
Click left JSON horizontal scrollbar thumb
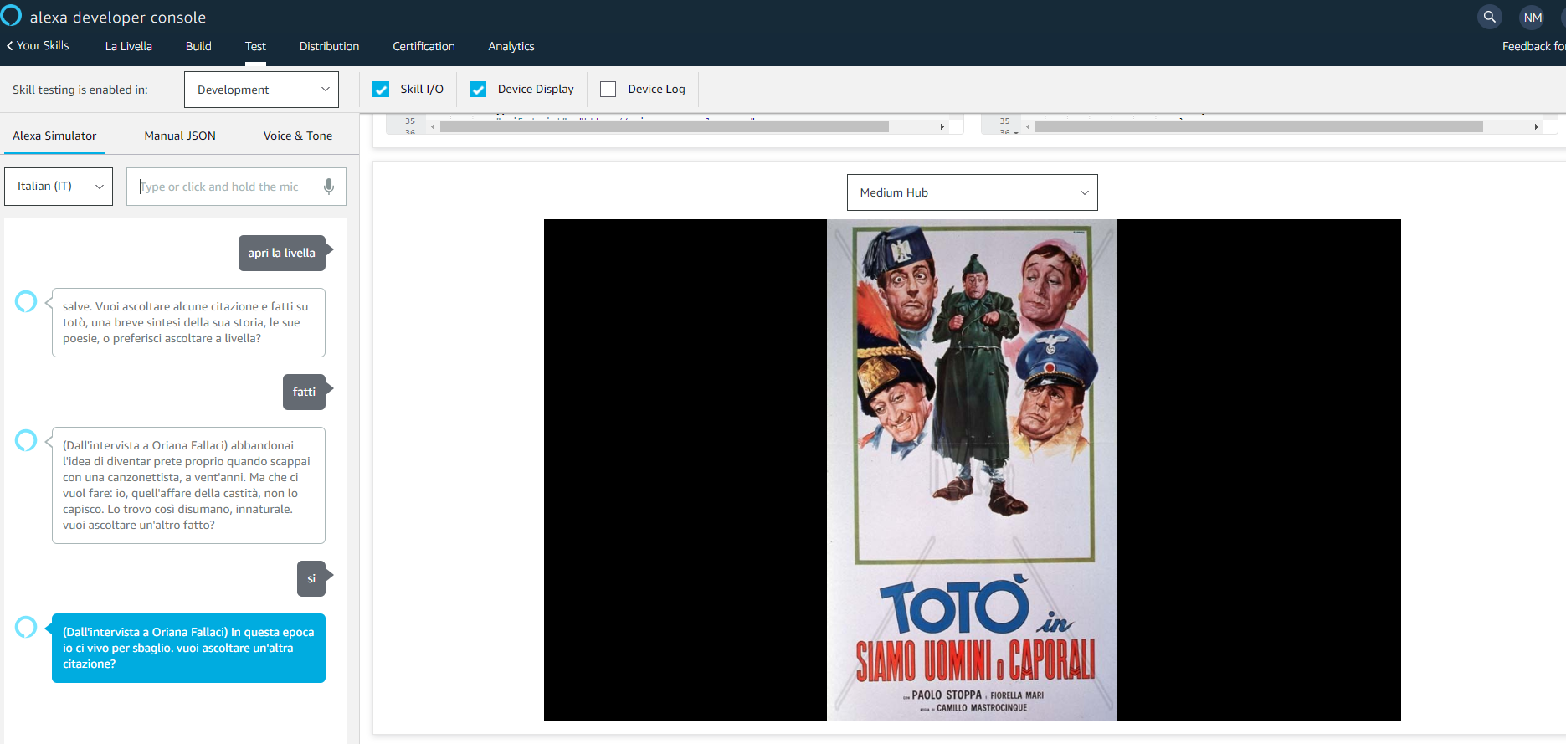665,127
